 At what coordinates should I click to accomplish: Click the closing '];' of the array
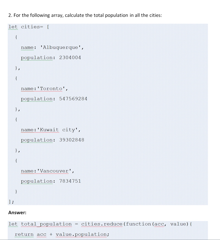tap(11, 202)
